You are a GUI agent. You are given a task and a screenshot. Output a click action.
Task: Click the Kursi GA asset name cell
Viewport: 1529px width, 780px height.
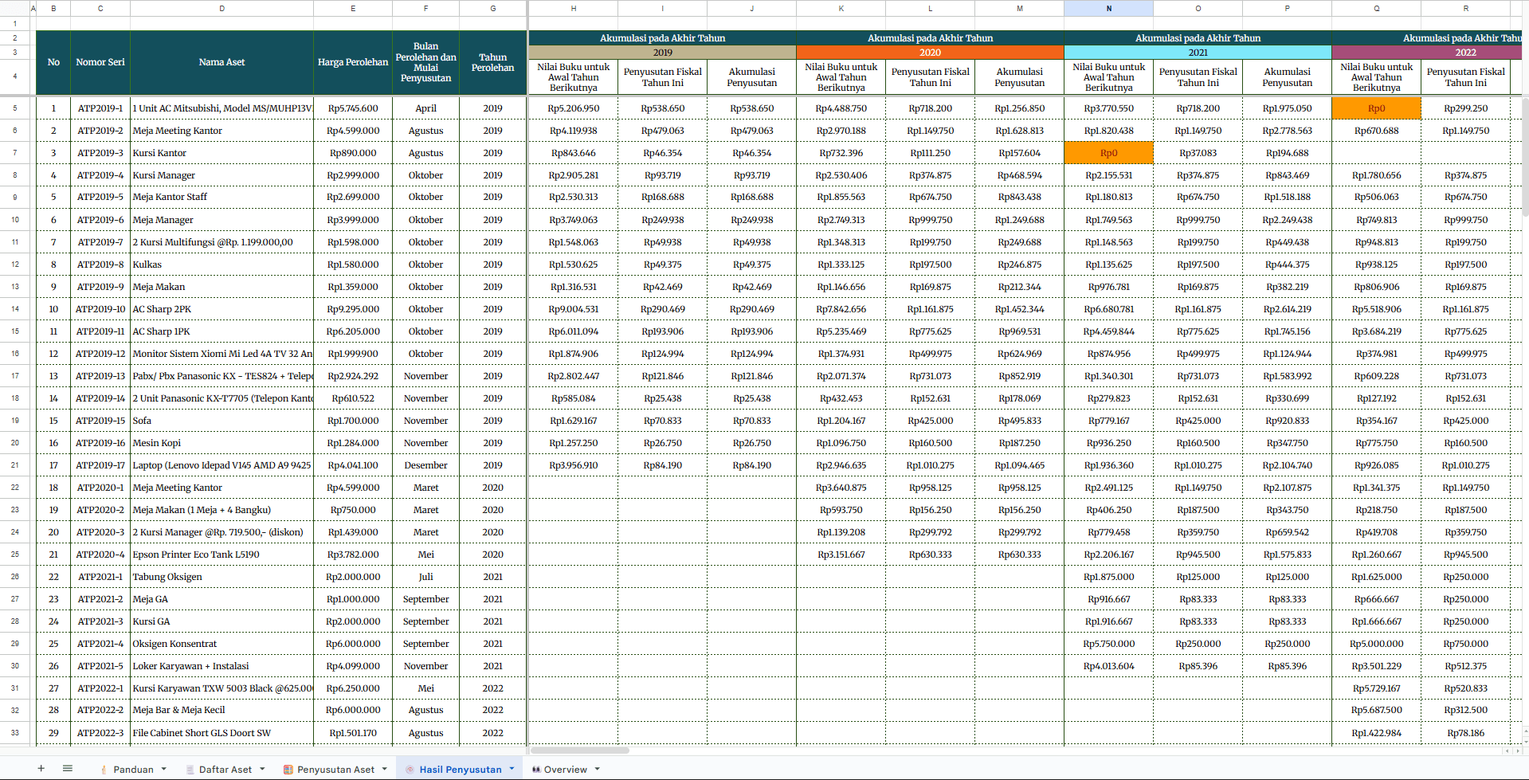coord(222,621)
